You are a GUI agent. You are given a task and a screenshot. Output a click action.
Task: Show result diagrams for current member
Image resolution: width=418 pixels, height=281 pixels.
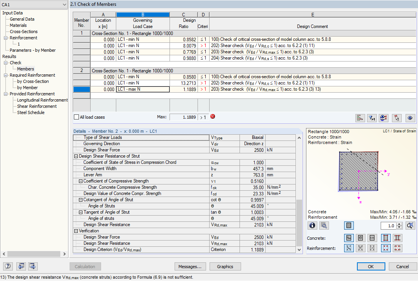(x=384, y=118)
